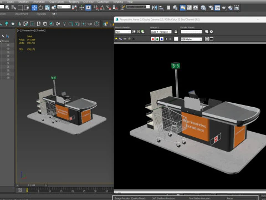The image size is (266, 200).
Task: Toggle the Window/Crossing selection icon
Action: tap(27, 8)
